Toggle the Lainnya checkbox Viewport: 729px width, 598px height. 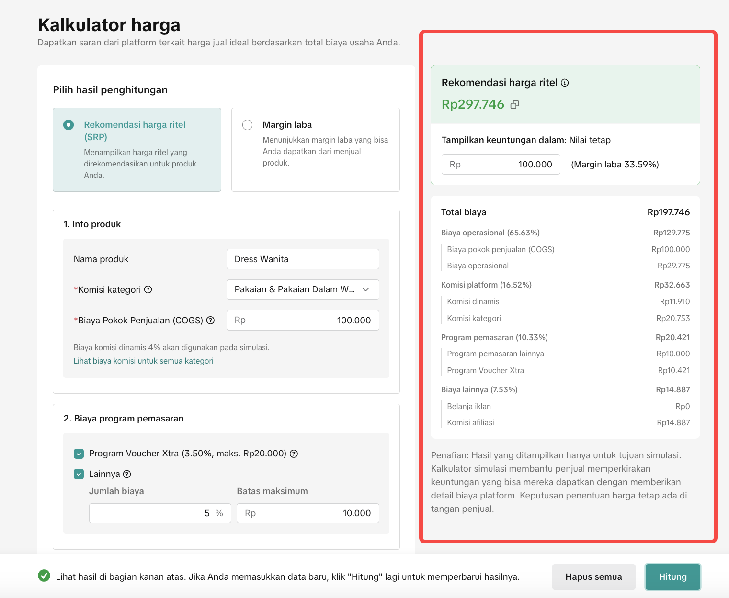pos(79,474)
